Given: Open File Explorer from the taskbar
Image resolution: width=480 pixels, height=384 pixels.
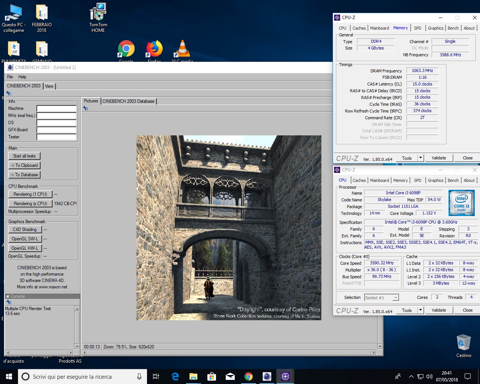Looking at the screenshot, I should pos(193,376).
